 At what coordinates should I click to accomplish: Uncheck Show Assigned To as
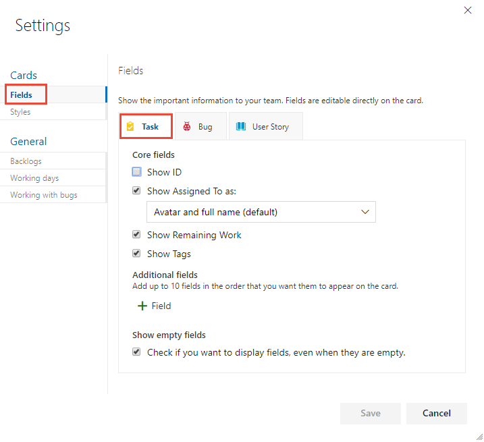tap(136, 190)
